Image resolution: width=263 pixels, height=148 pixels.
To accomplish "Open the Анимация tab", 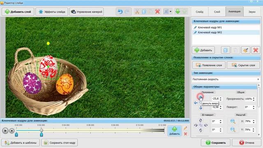I will point(234,12).
